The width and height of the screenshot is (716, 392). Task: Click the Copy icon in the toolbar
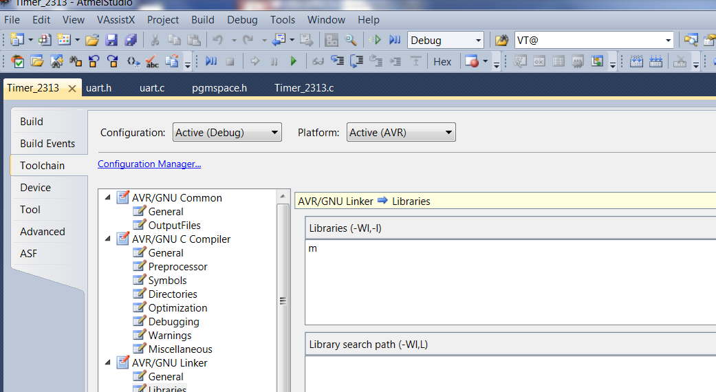tap(174, 40)
